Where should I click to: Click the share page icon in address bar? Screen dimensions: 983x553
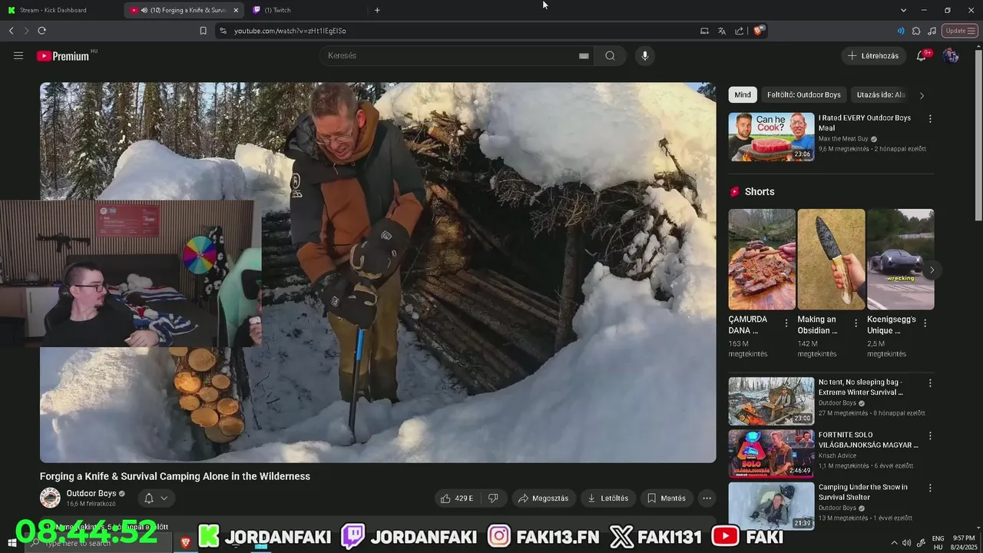tap(739, 31)
